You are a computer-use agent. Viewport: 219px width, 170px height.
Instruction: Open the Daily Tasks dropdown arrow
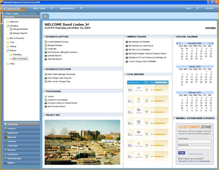(52, 9)
